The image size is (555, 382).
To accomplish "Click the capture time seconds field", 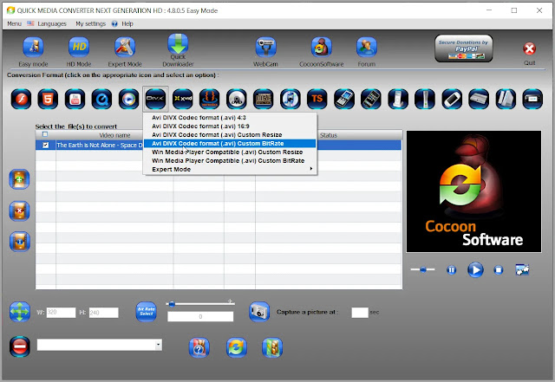I will point(360,313).
